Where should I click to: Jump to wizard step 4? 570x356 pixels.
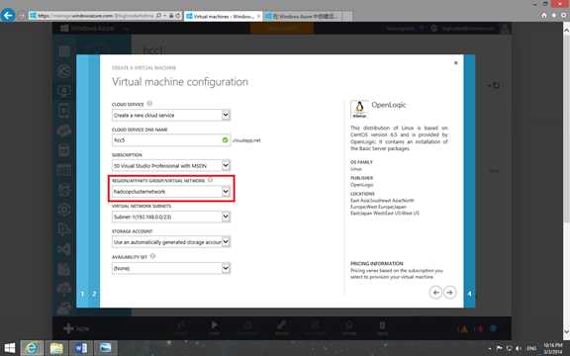pos(469,294)
